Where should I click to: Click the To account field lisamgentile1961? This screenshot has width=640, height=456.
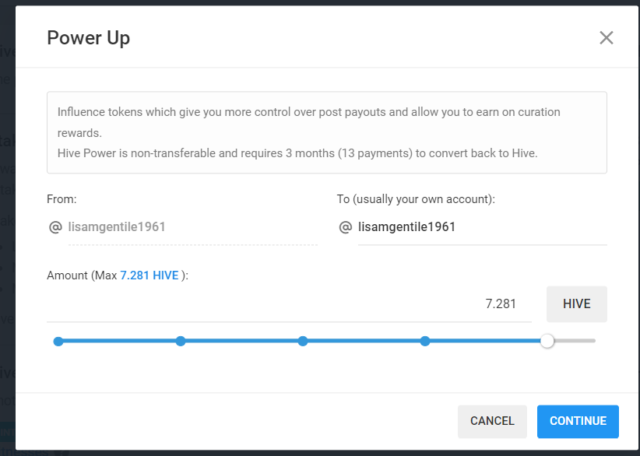click(483, 226)
